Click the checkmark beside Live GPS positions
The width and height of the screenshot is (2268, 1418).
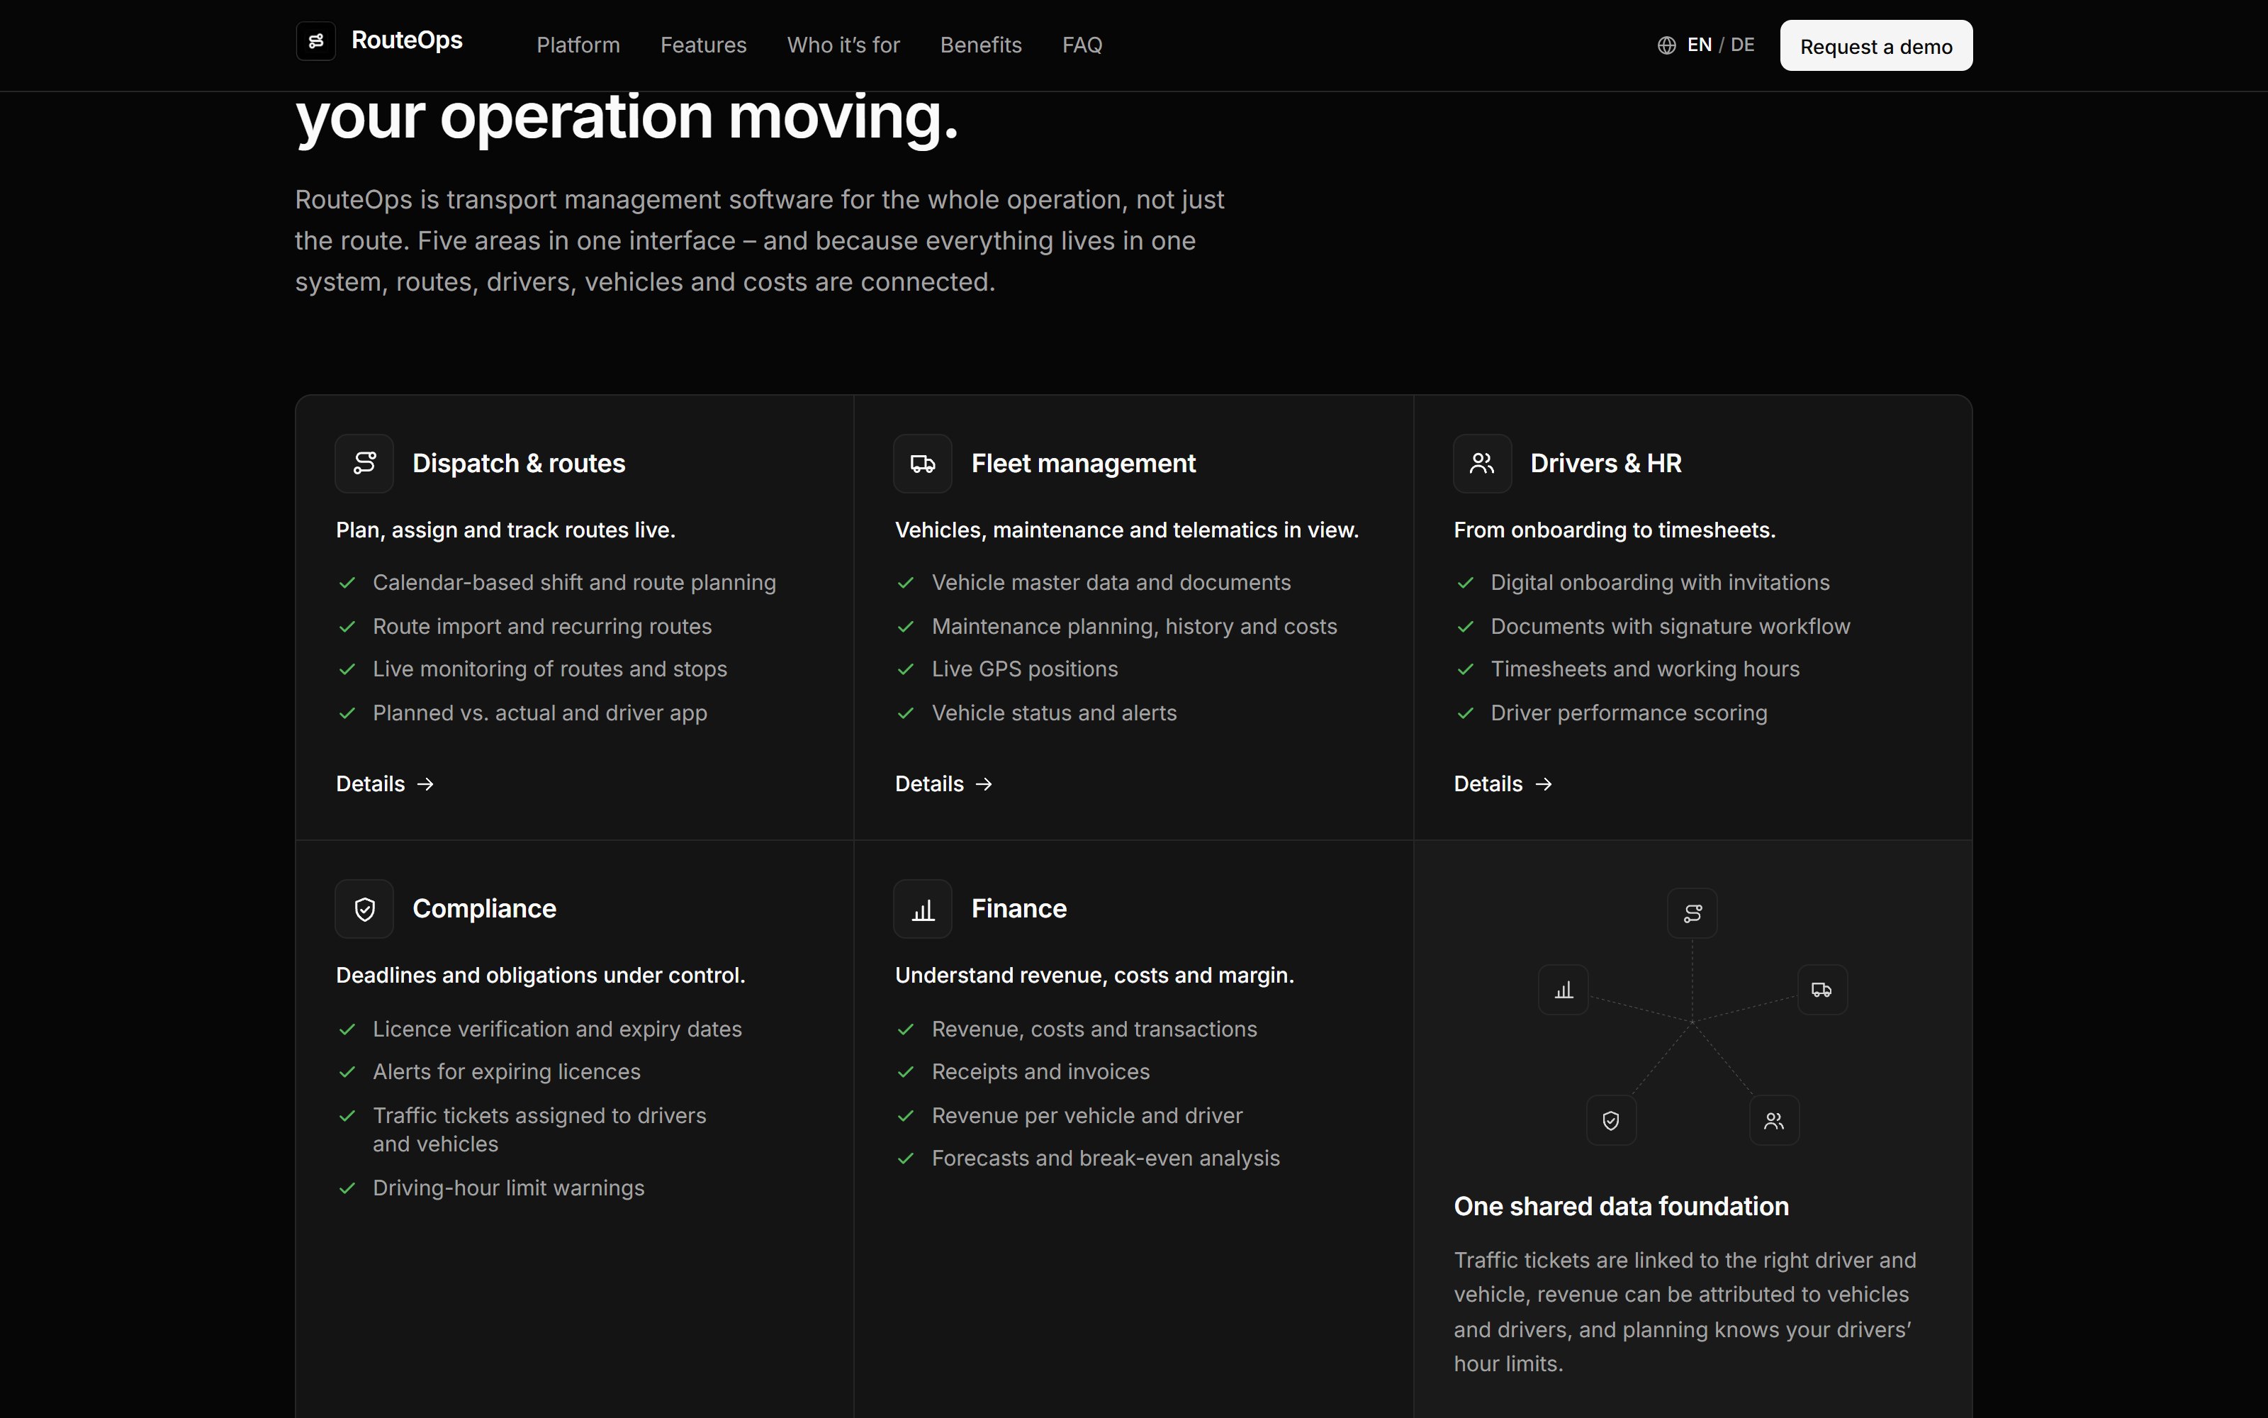point(905,669)
